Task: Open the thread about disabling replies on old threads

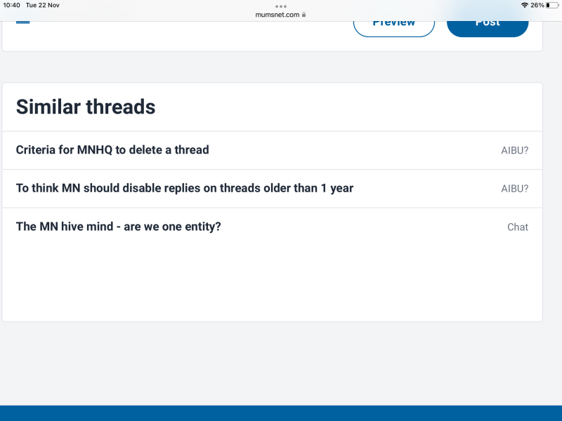Action: tap(185, 188)
